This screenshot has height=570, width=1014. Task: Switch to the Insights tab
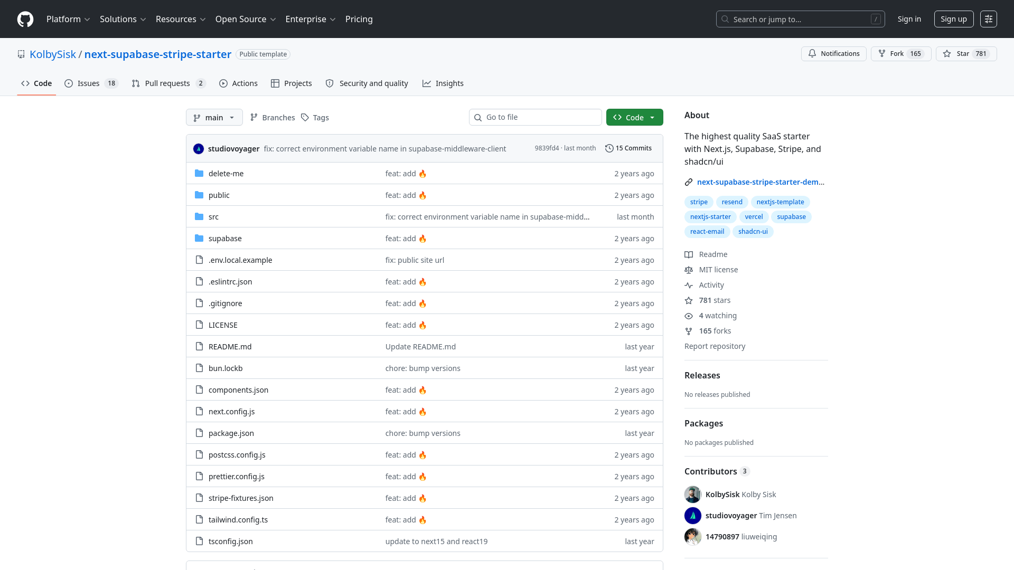443,83
